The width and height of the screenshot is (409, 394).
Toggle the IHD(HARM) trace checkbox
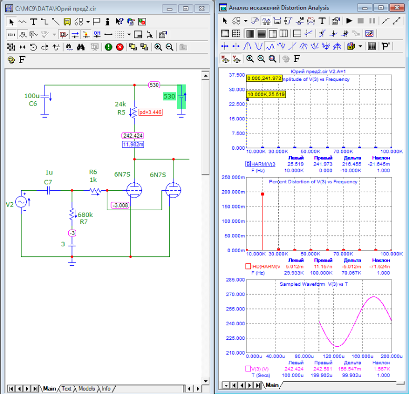(x=248, y=267)
